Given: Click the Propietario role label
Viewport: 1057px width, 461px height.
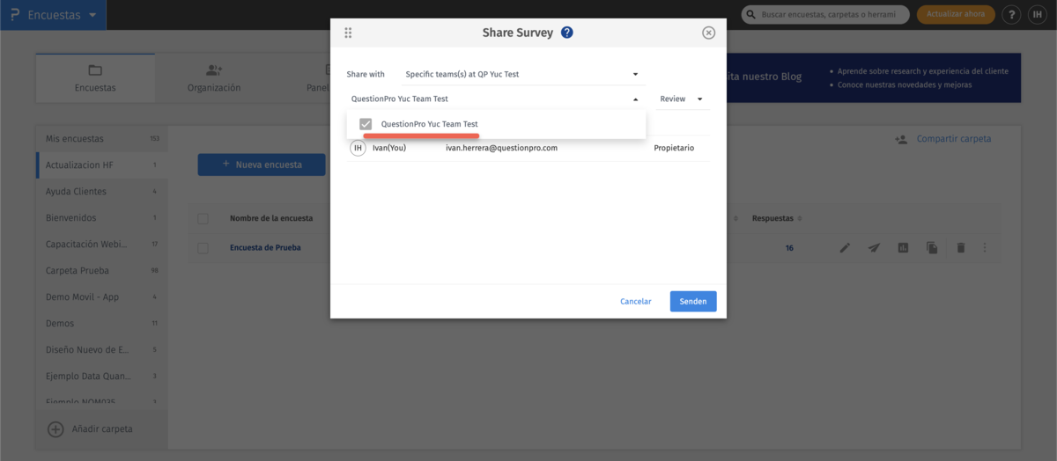Looking at the screenshot, I should (x=674, y=148).
